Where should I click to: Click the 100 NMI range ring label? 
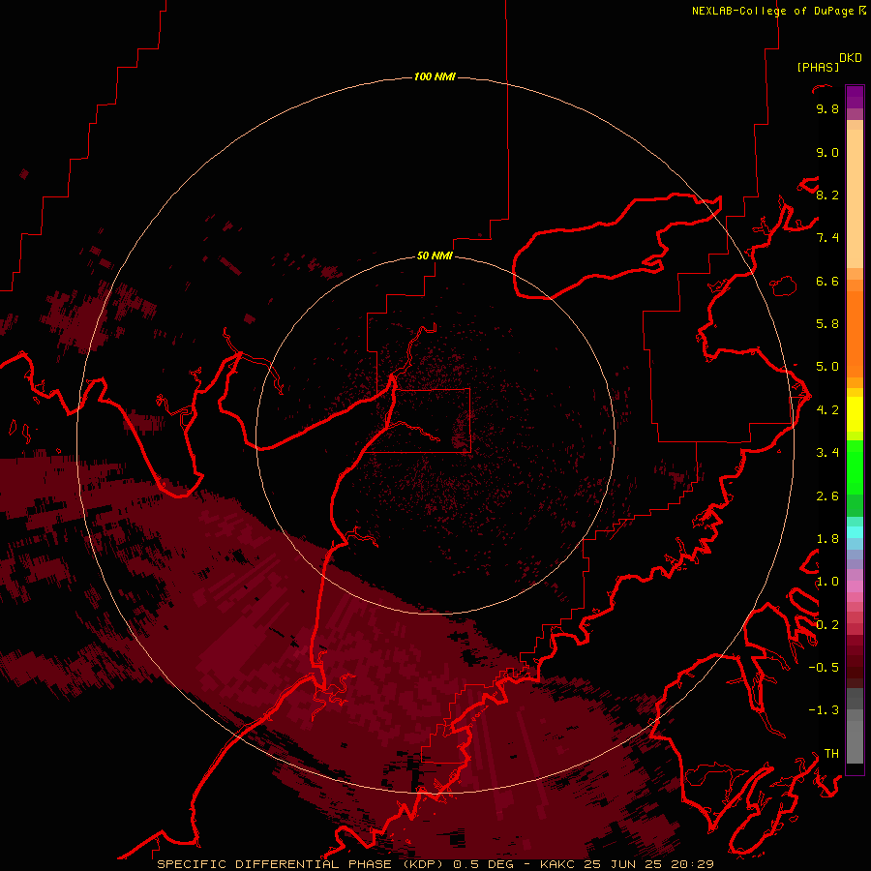tap(435, 76)
